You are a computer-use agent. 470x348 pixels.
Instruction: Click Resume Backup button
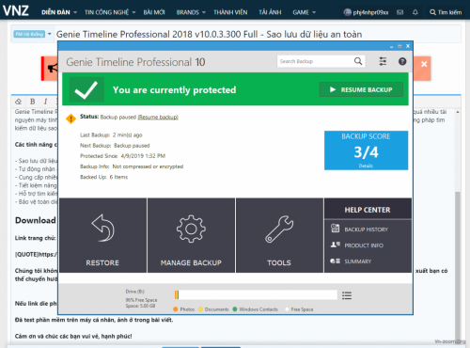[x=361, y=89]
